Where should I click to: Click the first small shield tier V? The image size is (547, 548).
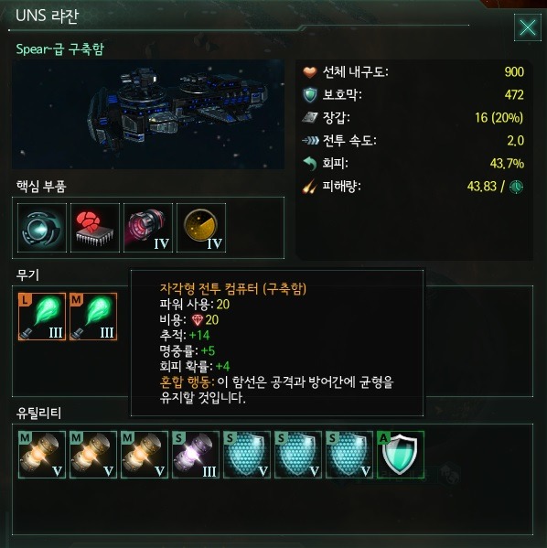point(247,455)
